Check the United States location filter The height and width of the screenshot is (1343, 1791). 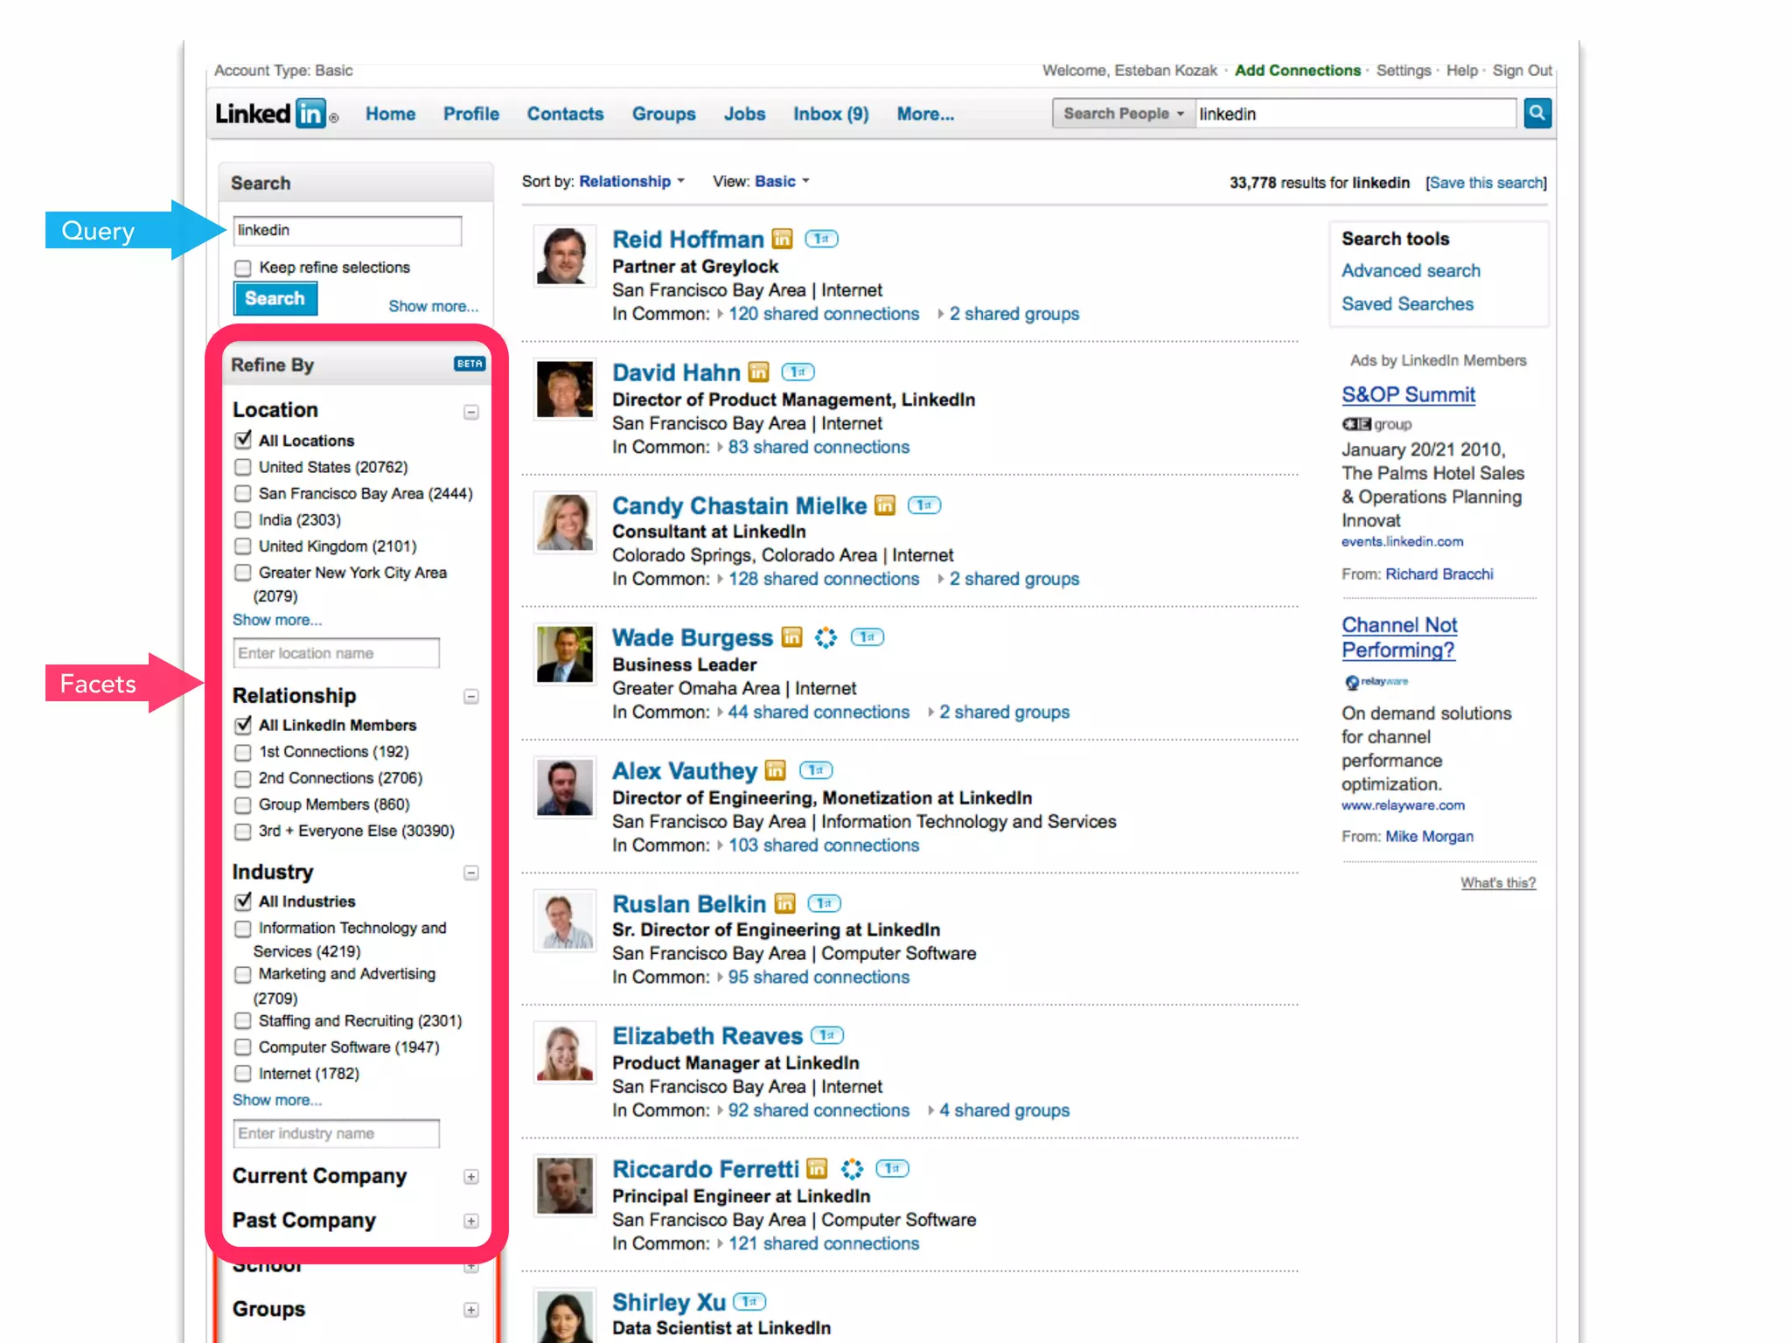pos(243,468)
